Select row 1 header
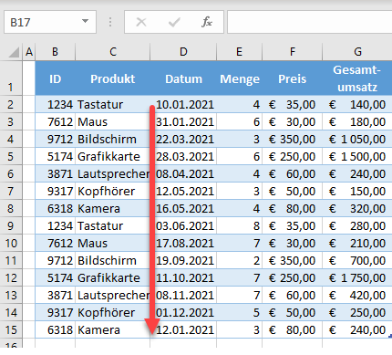The height and width of the screenshot is (355, 392). (11, 78)
